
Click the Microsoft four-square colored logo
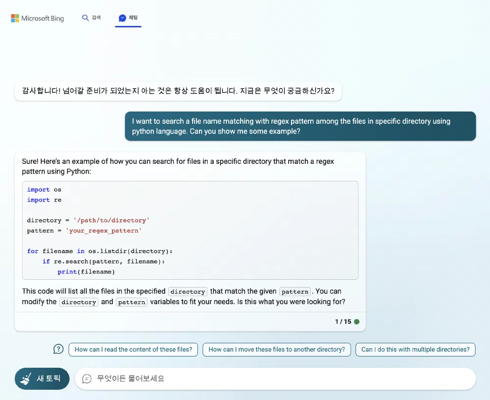14,18
